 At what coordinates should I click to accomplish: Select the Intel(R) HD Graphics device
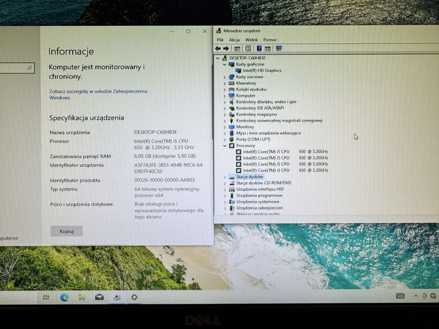coord(262,71)
